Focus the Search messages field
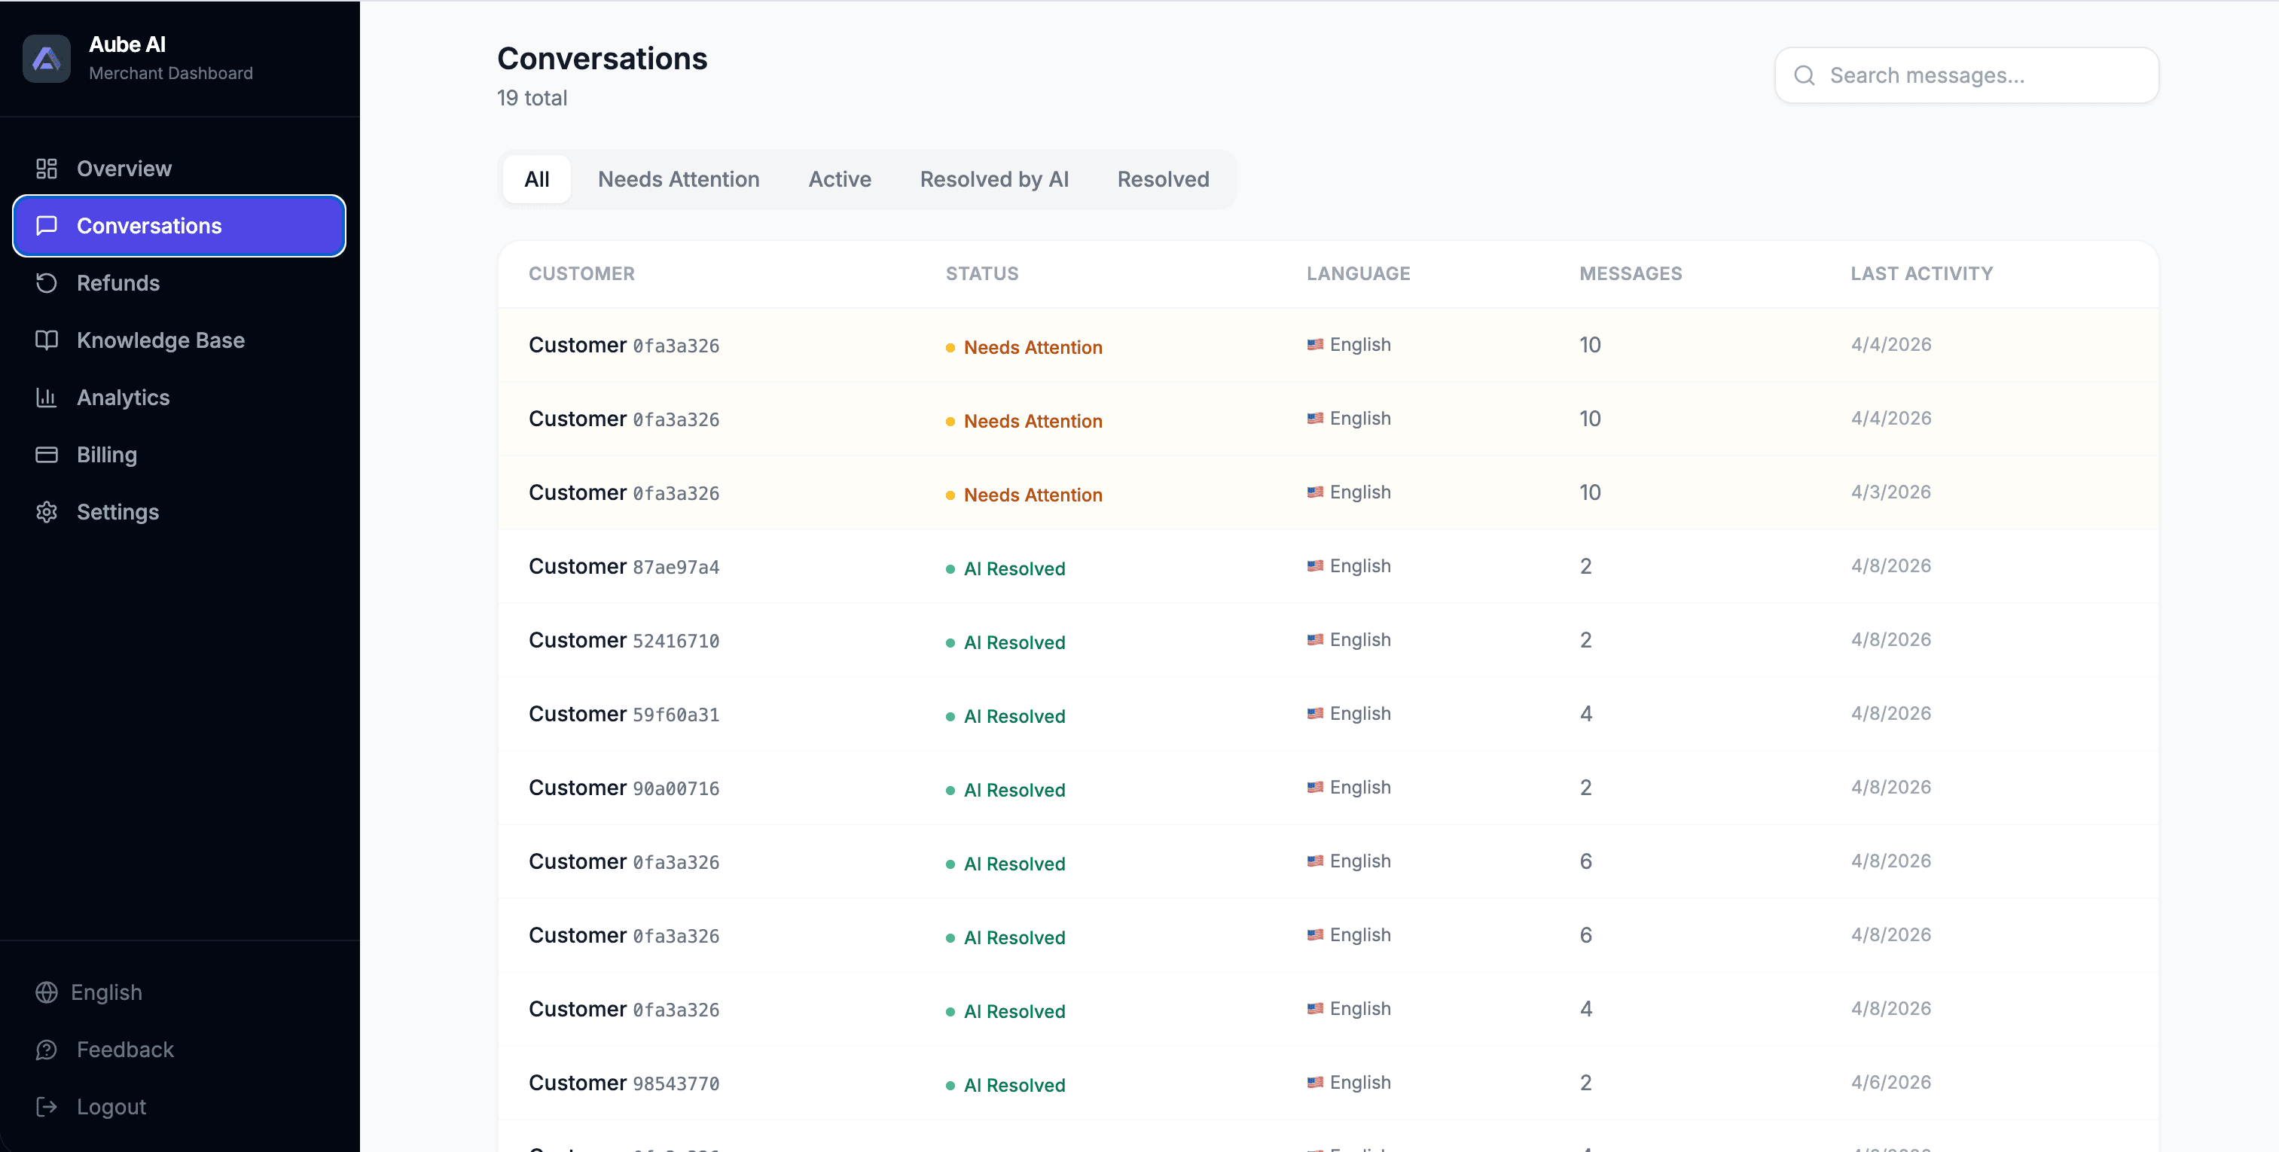This screenshot has width=2279, height=1152. (x=1966, y=75)
